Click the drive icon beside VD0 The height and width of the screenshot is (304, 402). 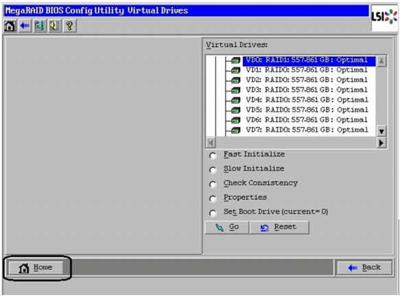pos(235,60)
